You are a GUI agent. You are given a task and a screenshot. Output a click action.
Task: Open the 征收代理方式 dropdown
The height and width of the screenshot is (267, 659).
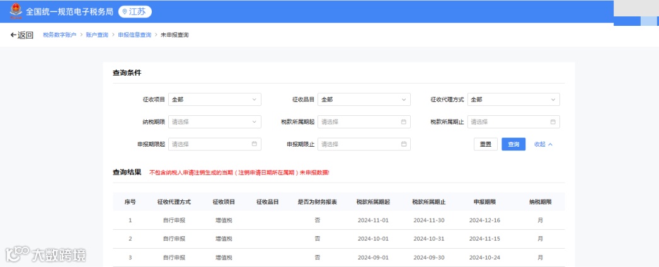[513, 99]
